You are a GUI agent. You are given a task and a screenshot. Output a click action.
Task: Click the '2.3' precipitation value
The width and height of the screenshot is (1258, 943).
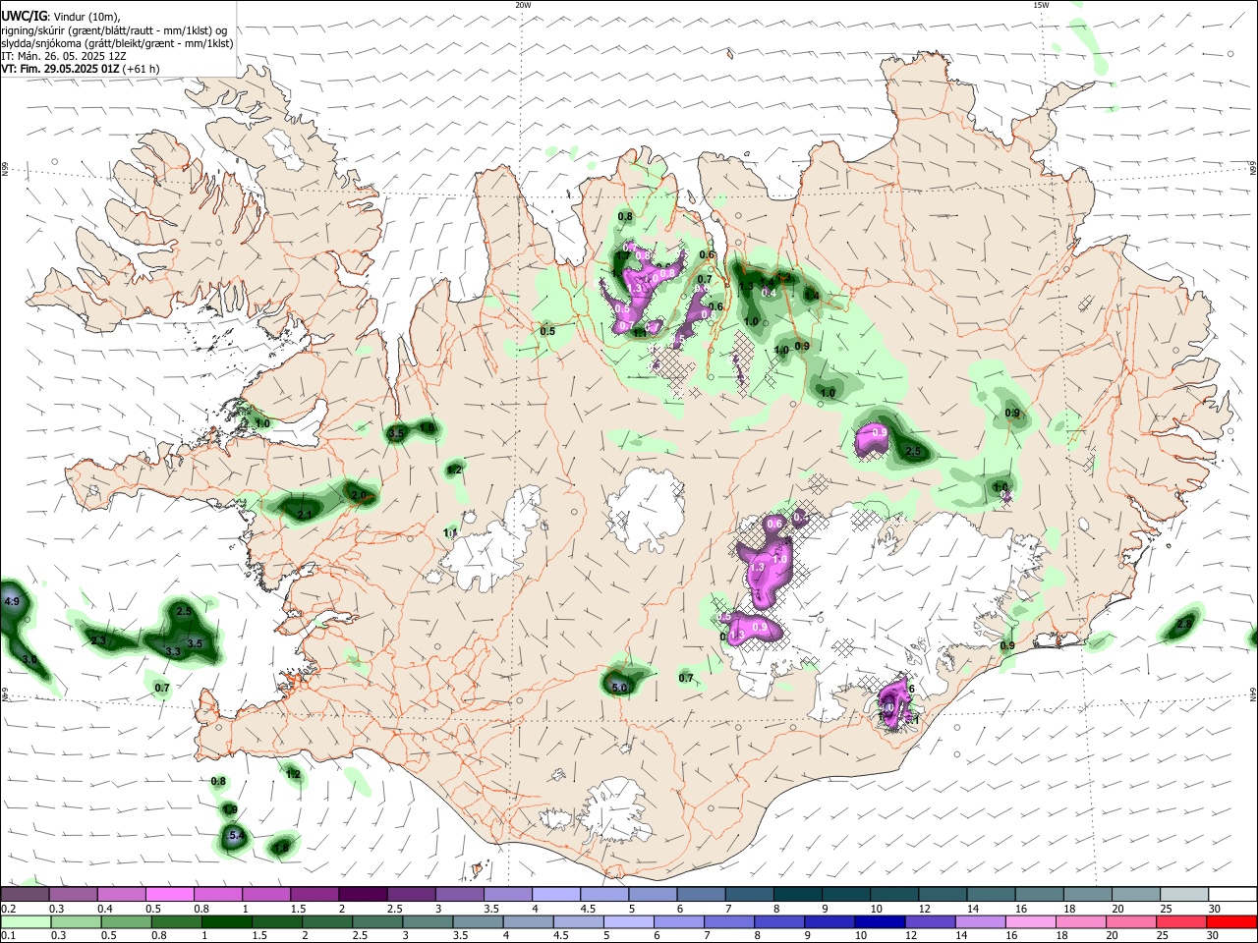point(97,640)
